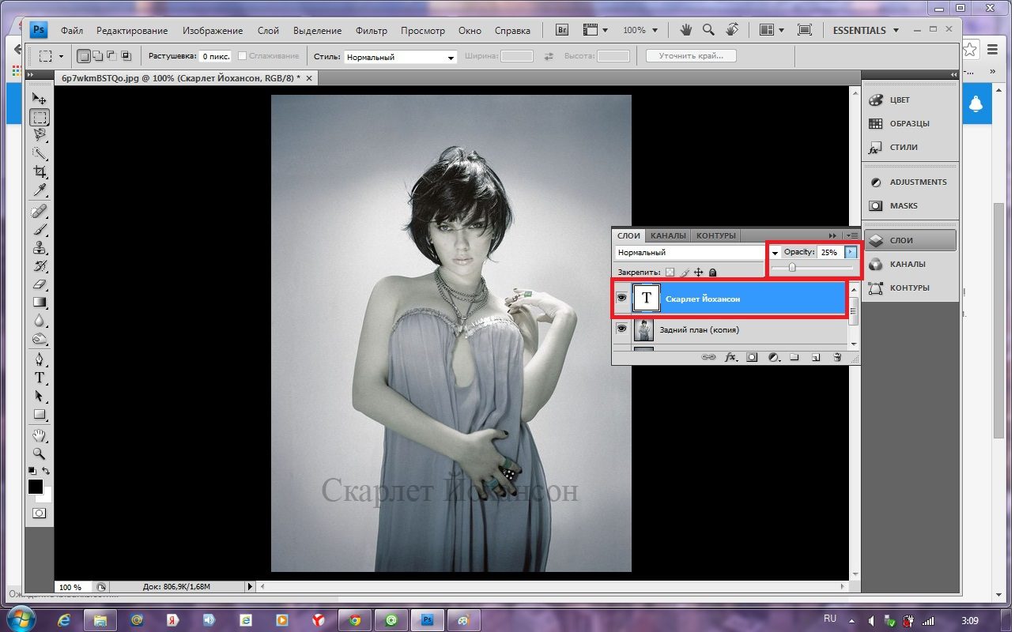Viewport: 1034px width, 632px height.
Task: Open the layer style fx menu
Action: pyautogui.click(x=730, y=357)
